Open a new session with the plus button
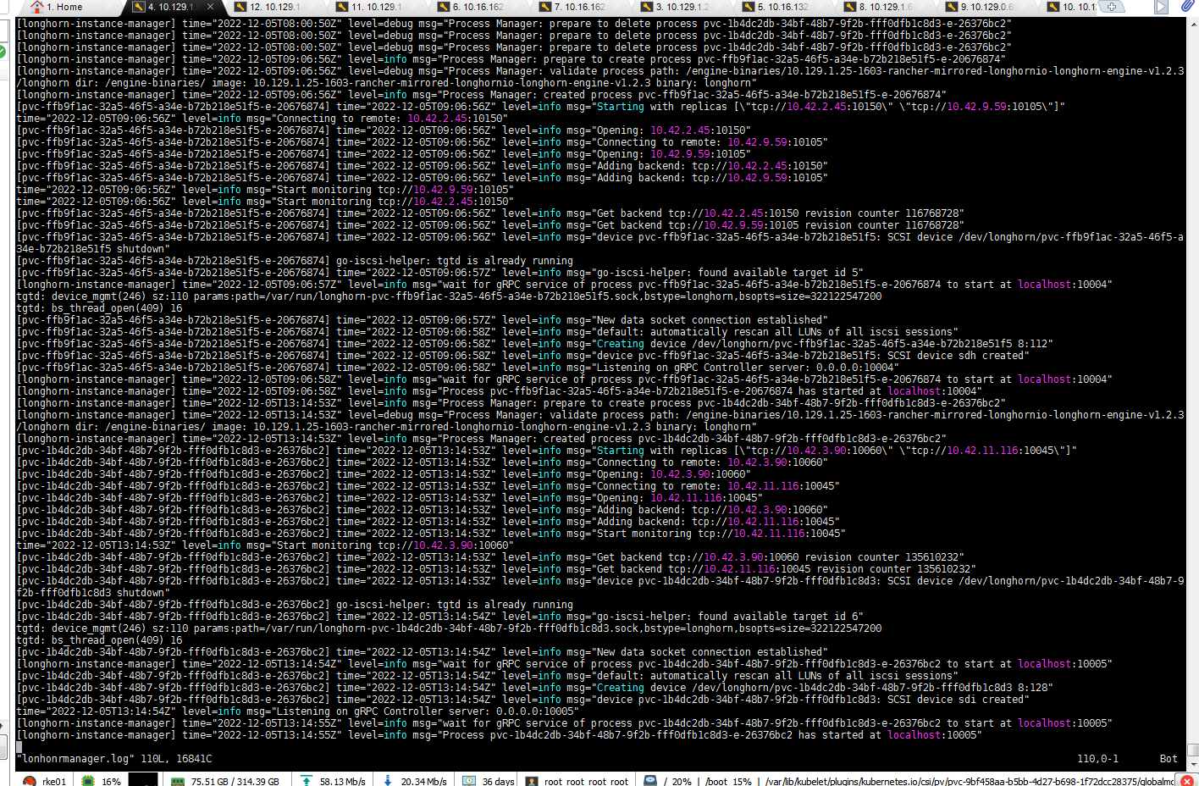This screenshot has height=786, width=1199. 1112,7
